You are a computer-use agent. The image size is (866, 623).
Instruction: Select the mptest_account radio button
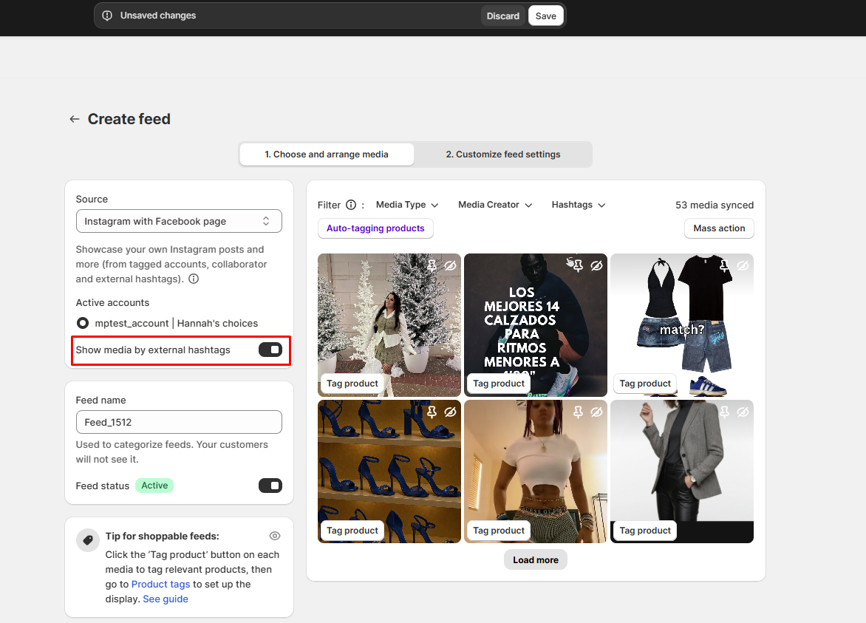83,323
